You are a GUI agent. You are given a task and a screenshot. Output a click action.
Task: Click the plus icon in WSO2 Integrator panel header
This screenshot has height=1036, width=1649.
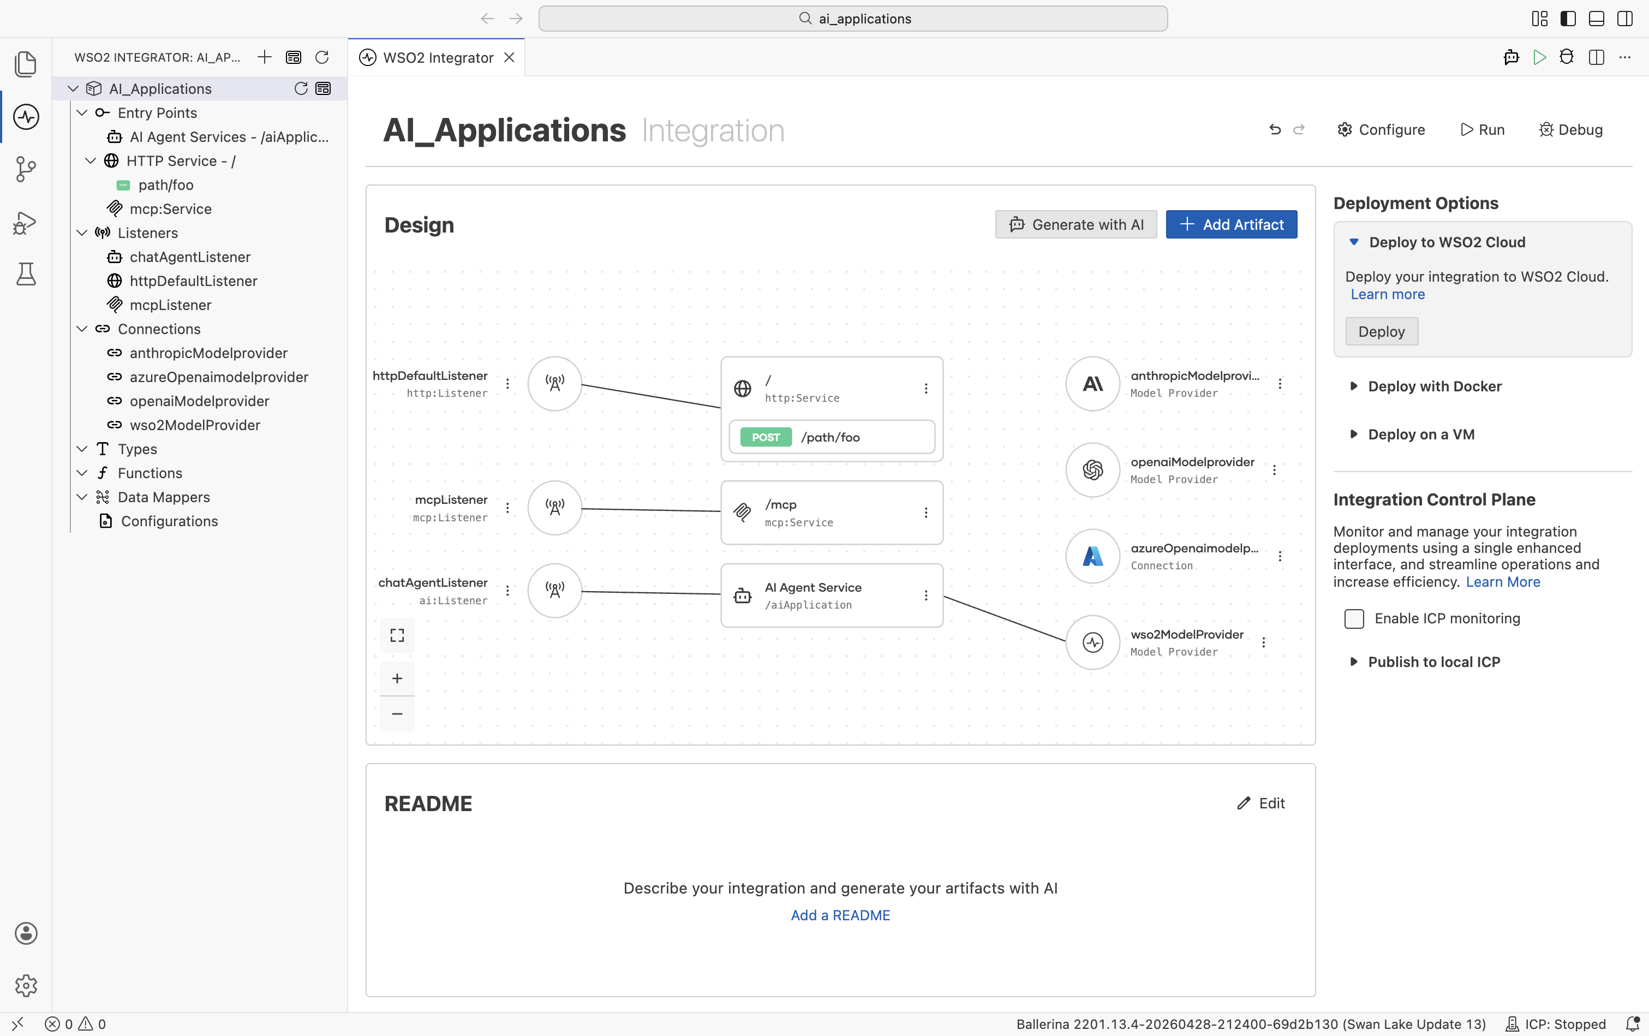point(264,57)
